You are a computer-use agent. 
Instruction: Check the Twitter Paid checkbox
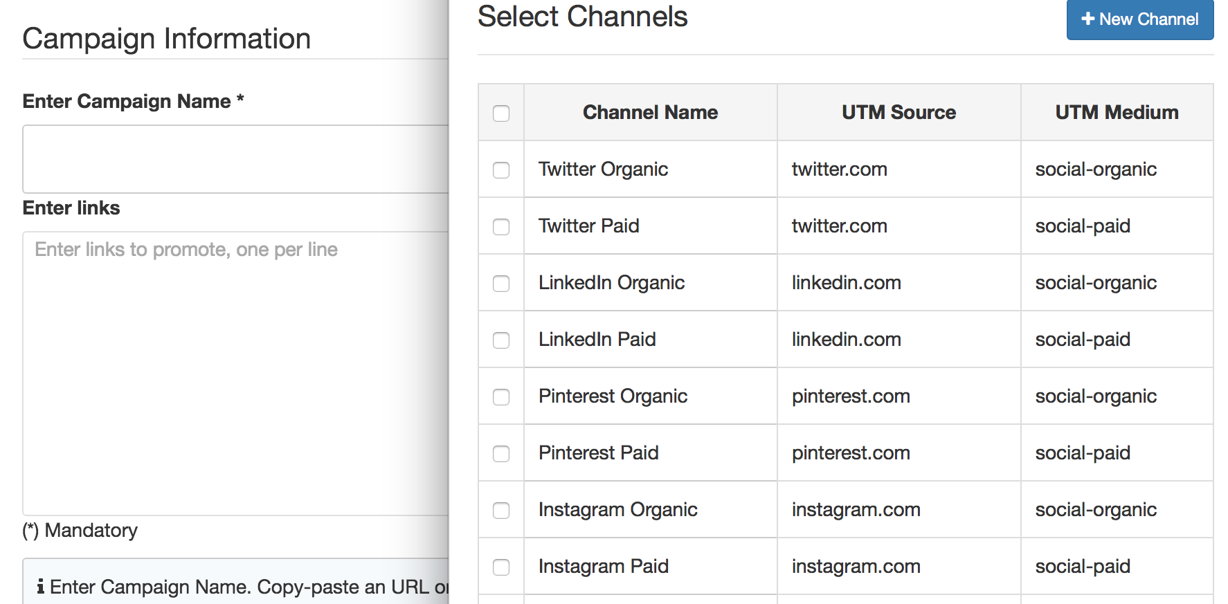[x=501, y=226]
